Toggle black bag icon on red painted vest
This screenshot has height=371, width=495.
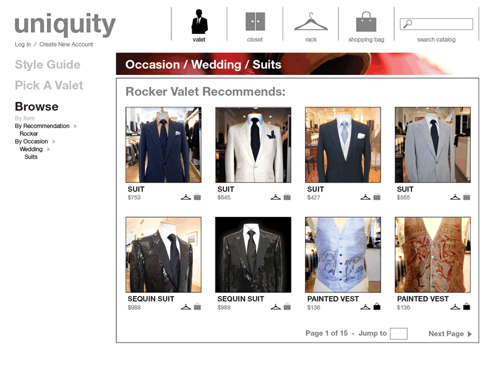[x=467, y=306]
